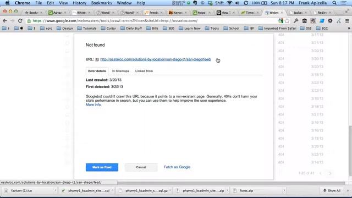352x198 pixels.
Task: Open the Daily Stuff bookmarks folder
Action: tap(131, 28)
